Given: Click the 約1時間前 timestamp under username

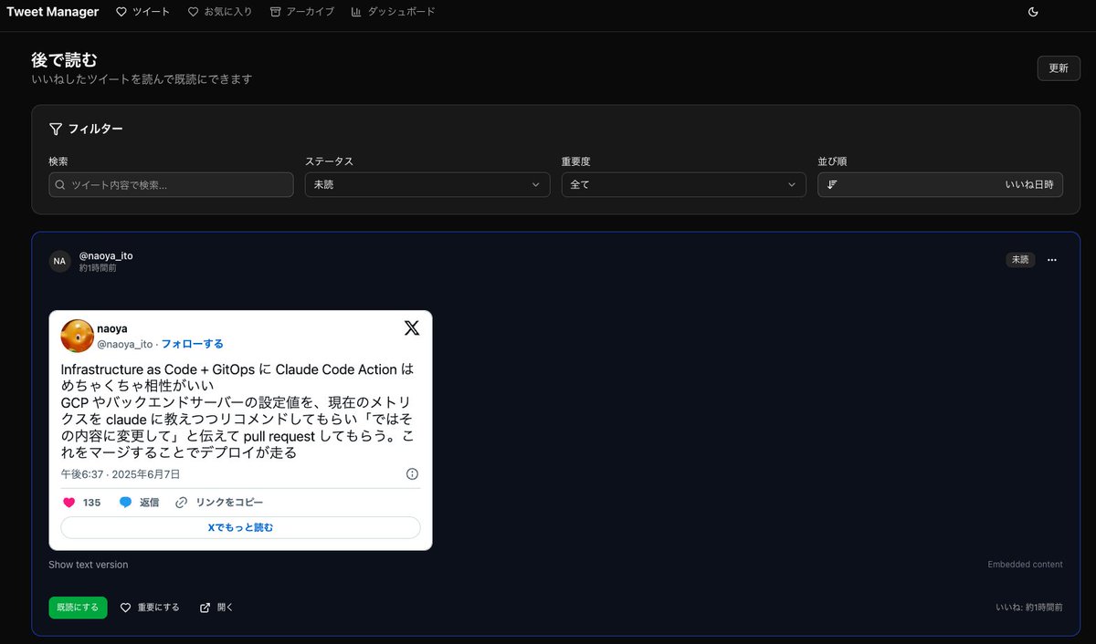Looking at the screenshot, I should click(98, 268).
